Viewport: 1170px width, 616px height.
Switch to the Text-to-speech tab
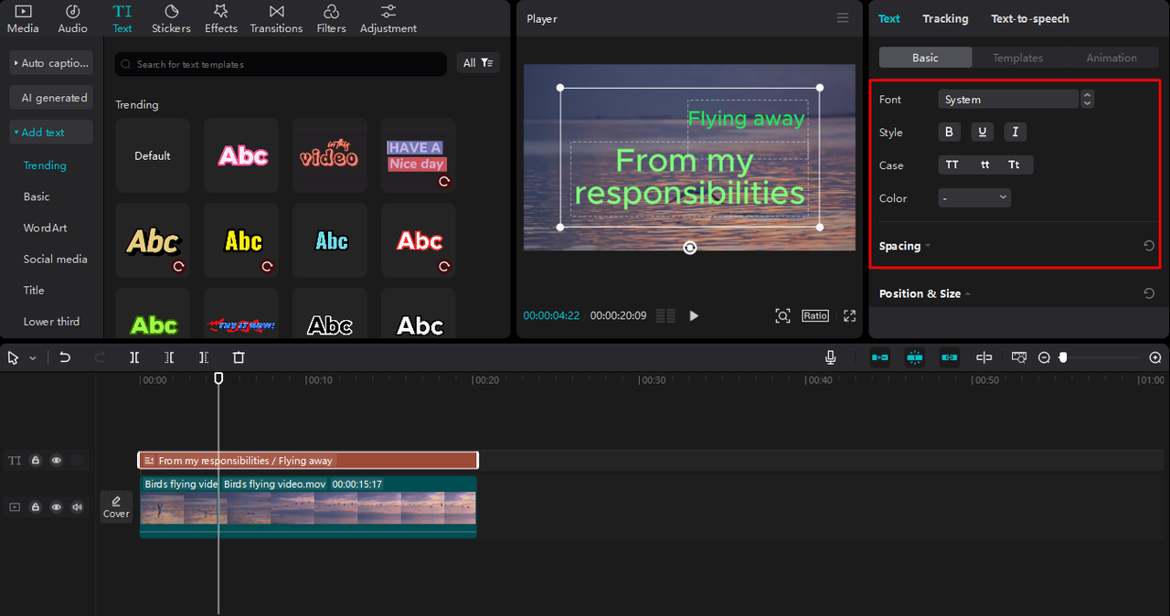(x=1030, y=18)
